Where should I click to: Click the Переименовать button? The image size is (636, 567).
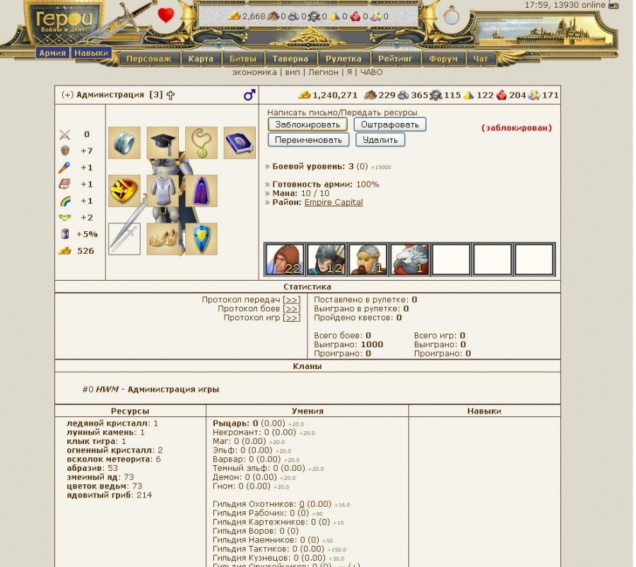[308, 140]
